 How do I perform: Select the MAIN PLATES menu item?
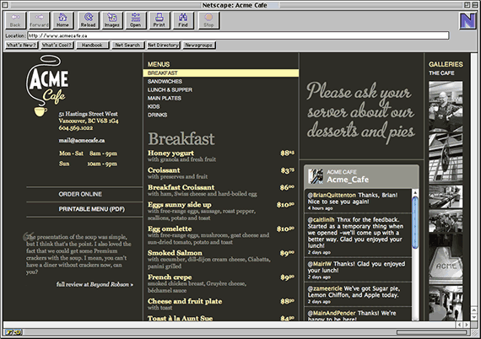point(165,98)
